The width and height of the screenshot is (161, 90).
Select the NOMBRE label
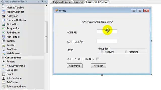pos(72,33)
